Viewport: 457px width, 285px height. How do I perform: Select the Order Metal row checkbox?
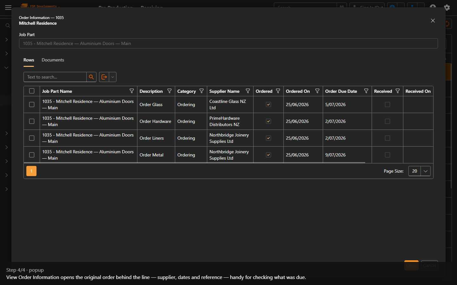32,155
